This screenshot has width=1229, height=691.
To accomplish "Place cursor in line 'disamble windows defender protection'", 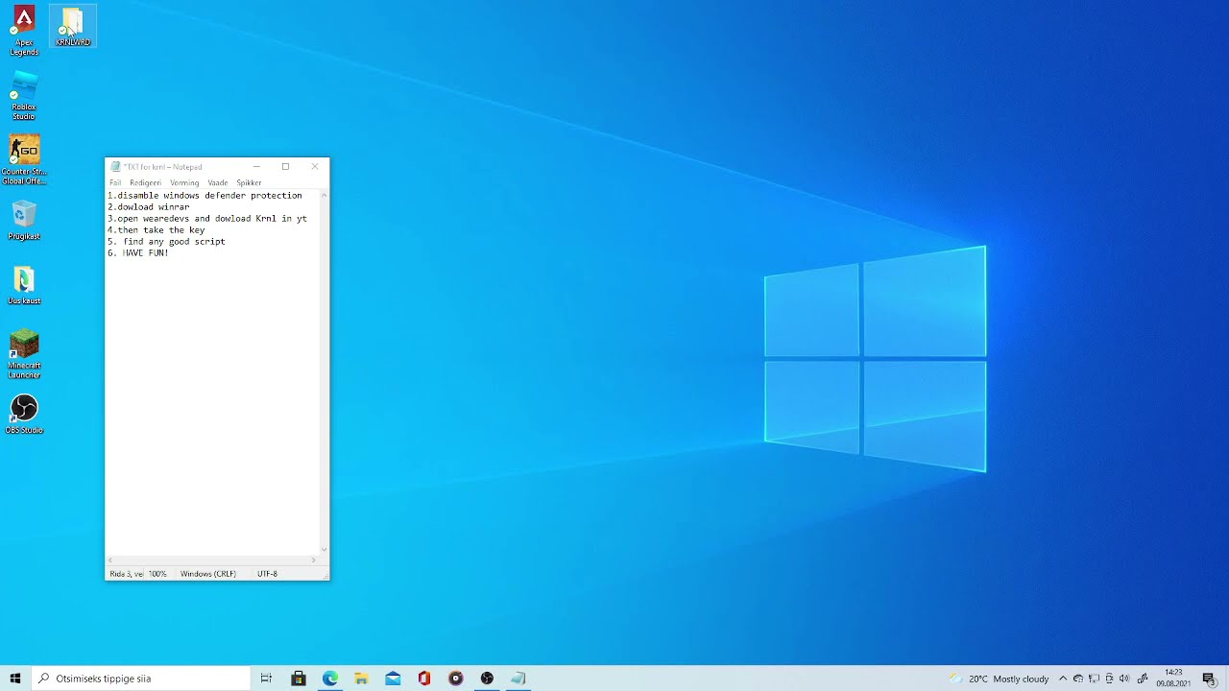I will 205,196.
